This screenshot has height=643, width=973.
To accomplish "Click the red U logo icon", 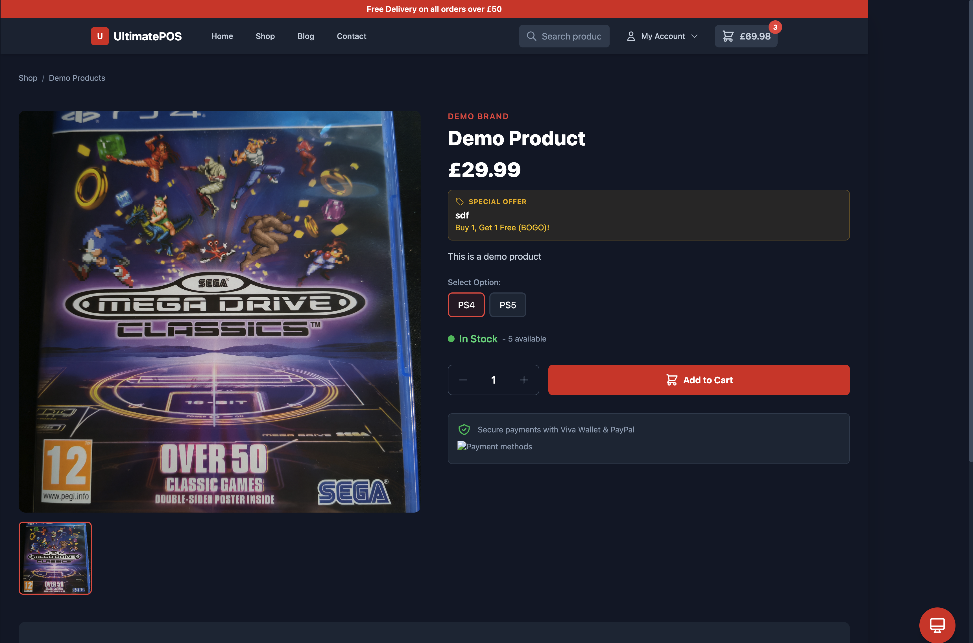I will [100, 36].
